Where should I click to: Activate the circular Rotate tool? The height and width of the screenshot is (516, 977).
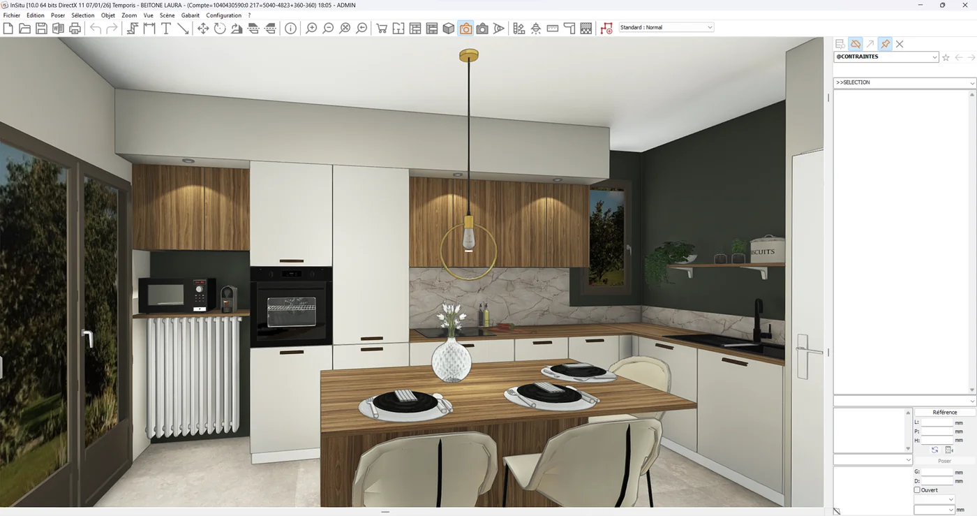pyautogui.click(x=220, y=28)
